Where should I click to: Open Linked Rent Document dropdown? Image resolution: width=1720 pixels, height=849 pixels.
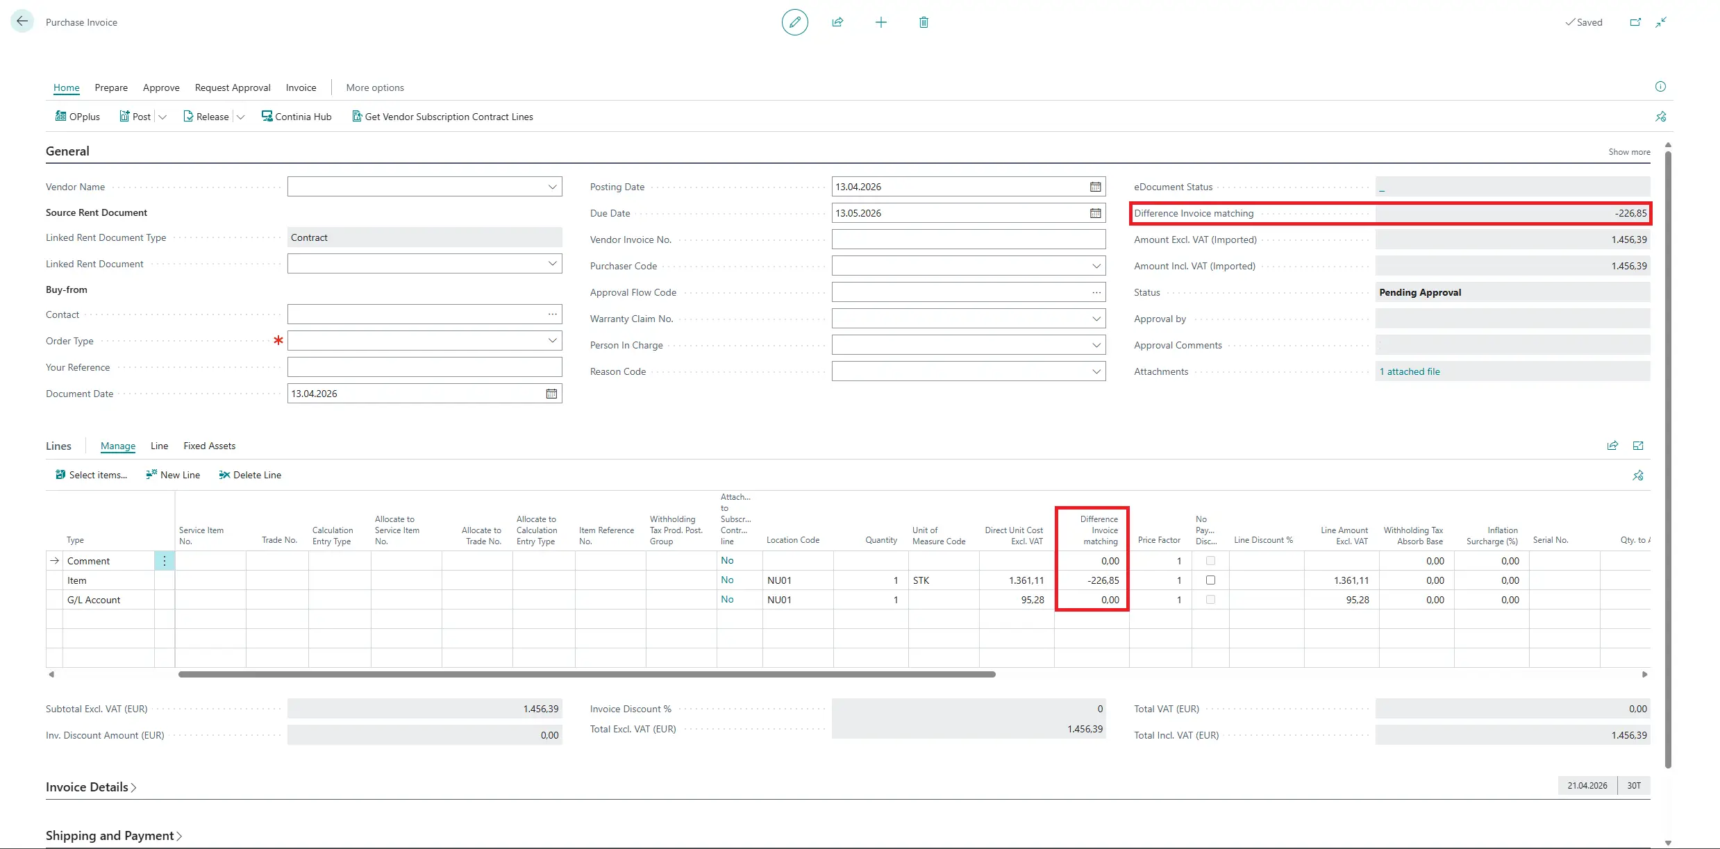pos(552,264)
